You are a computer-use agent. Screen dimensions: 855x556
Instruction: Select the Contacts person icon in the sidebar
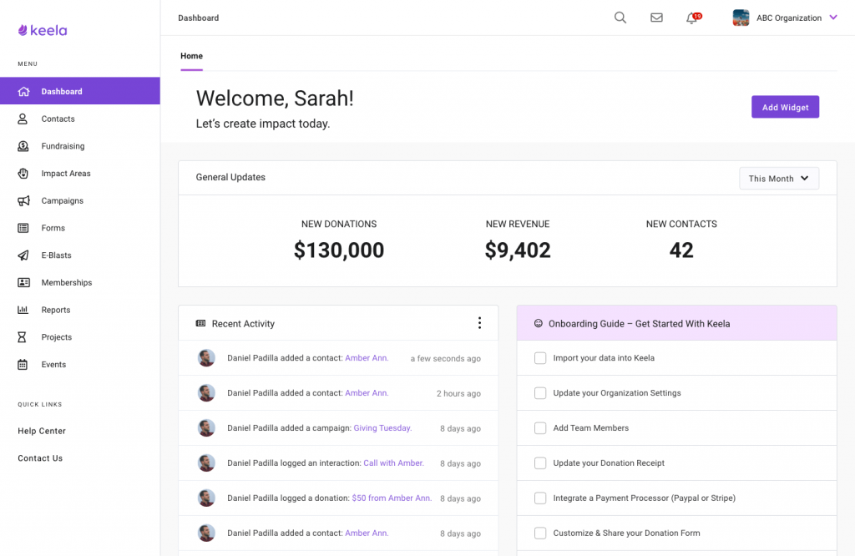click(23, 119)
